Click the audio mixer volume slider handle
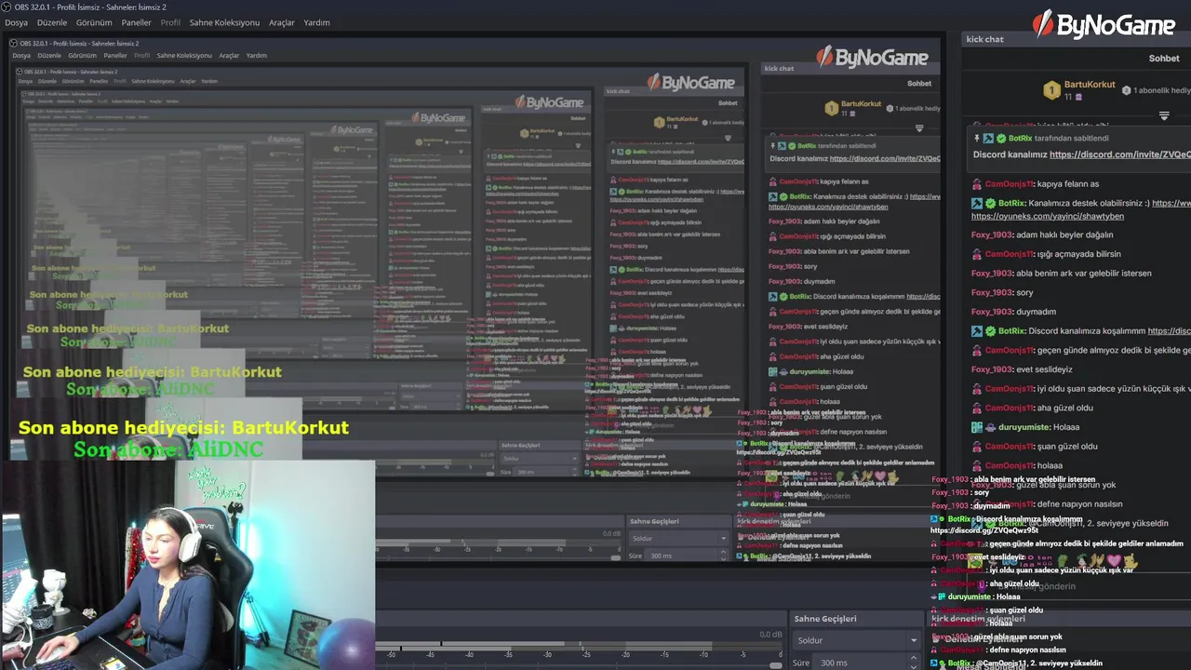The height and width of the screenshot is (670, 1191). click(776, 665)
